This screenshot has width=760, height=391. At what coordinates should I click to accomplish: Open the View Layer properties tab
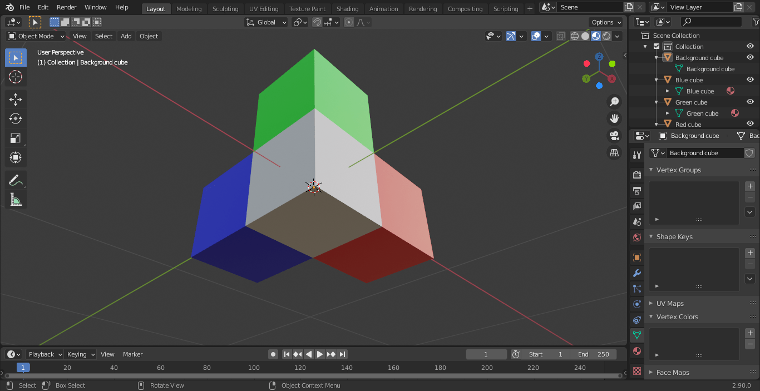pyautogui.click(x=637, y=206)
